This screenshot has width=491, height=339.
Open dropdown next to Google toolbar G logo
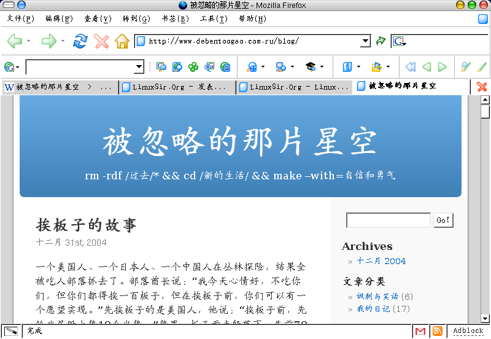coord(18,67)
